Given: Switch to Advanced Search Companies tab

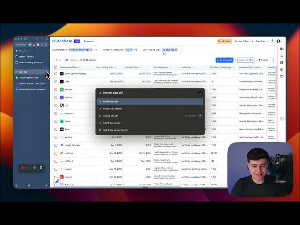Looking at the screenshot, I should 31,90.
